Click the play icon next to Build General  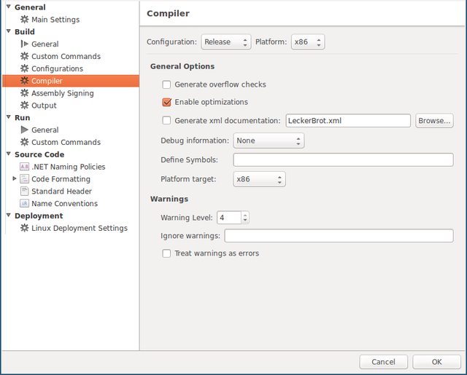[25, 44]
